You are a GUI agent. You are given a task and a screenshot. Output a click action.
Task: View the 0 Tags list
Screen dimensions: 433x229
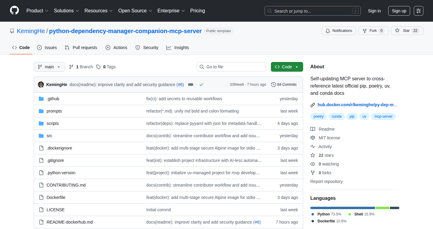[106, 67]
